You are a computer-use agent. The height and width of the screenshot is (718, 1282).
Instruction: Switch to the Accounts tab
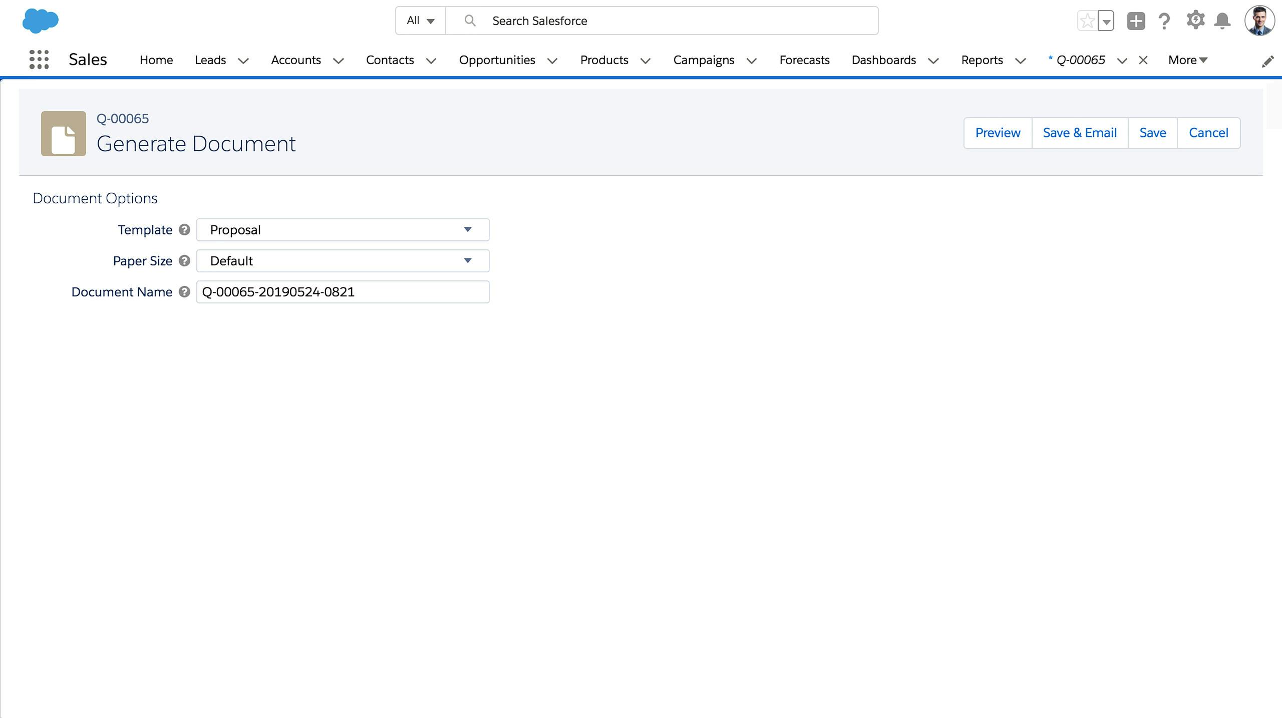pos(296,60)
